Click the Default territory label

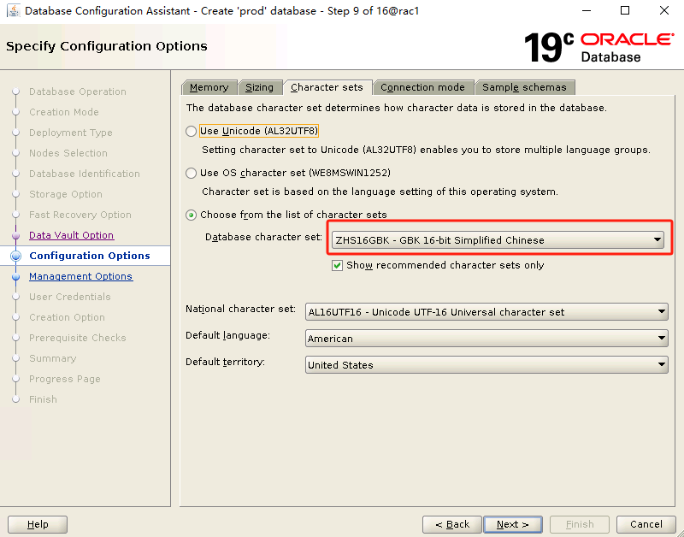pos(225,362)
